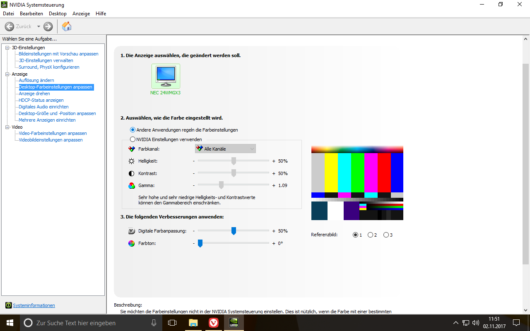Open the Systeminformationen link
This screenshot has height=331, width=530.
(x=34, y=305)
